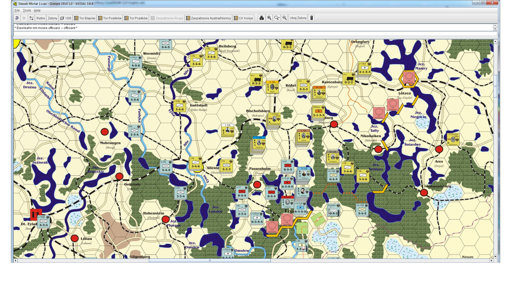
Task: Click the chat log scrollbar down arrow
Action: (496, 29)
